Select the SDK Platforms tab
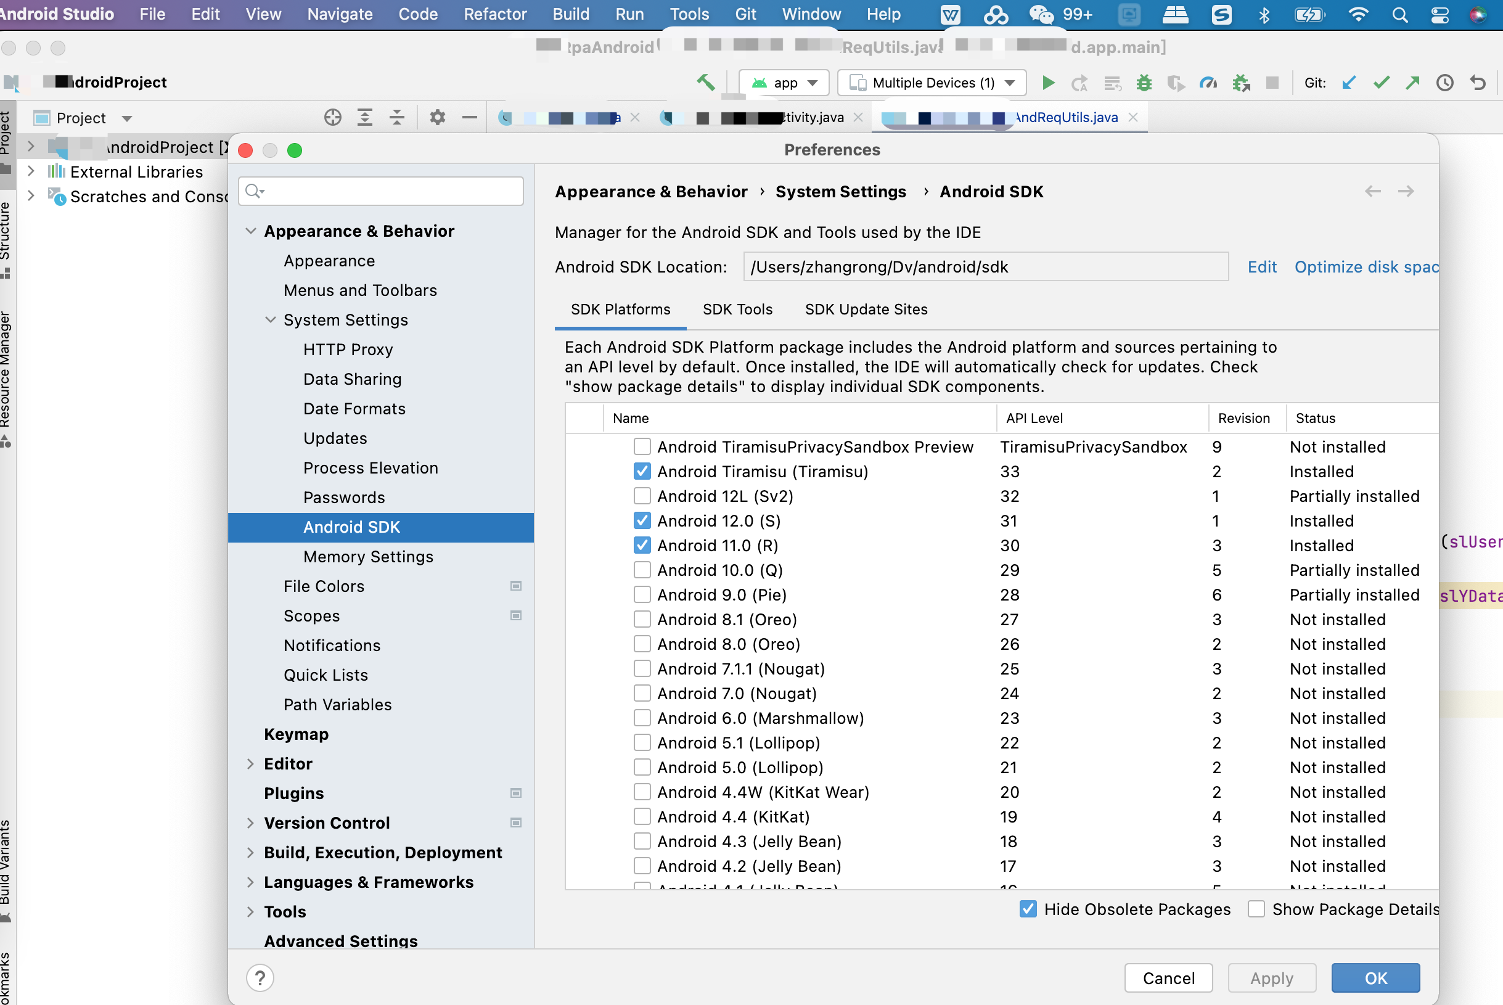 pyautogui.click(x=620, y=309)
